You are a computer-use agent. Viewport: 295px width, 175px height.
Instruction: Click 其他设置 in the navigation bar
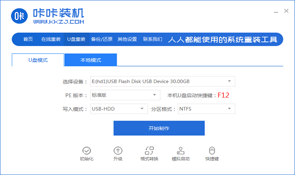coord(127,39)
